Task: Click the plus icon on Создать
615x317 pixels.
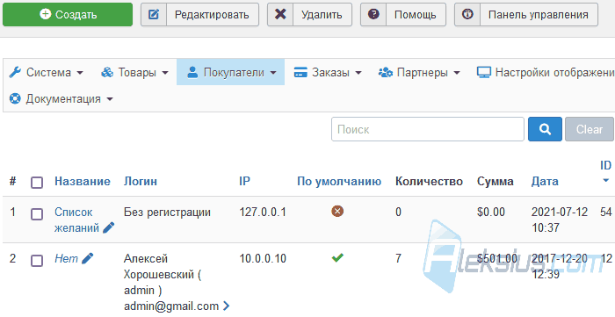Action: click(46, 15)
